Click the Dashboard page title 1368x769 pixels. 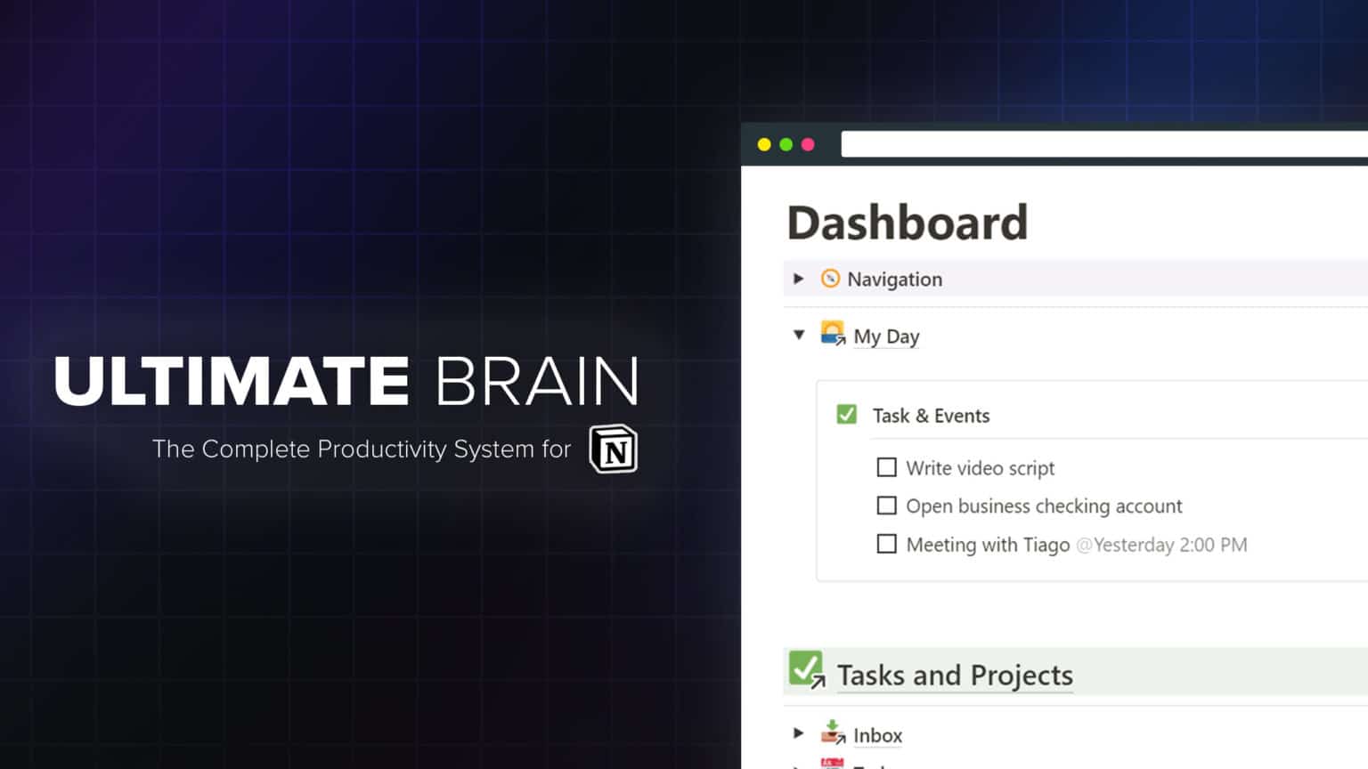pyautogui.click(x=907, y=223)
